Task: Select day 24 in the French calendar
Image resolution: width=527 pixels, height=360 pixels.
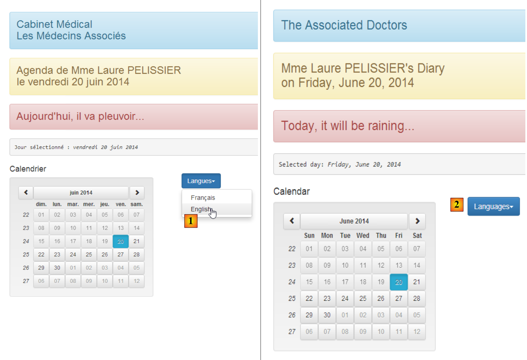Action: coord(73,254)
